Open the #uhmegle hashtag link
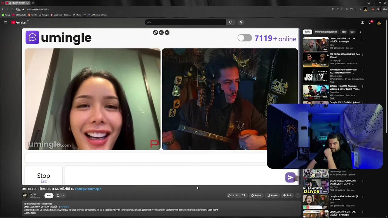The height and width of the screenshot is (218, 388). tap(94, 189)
